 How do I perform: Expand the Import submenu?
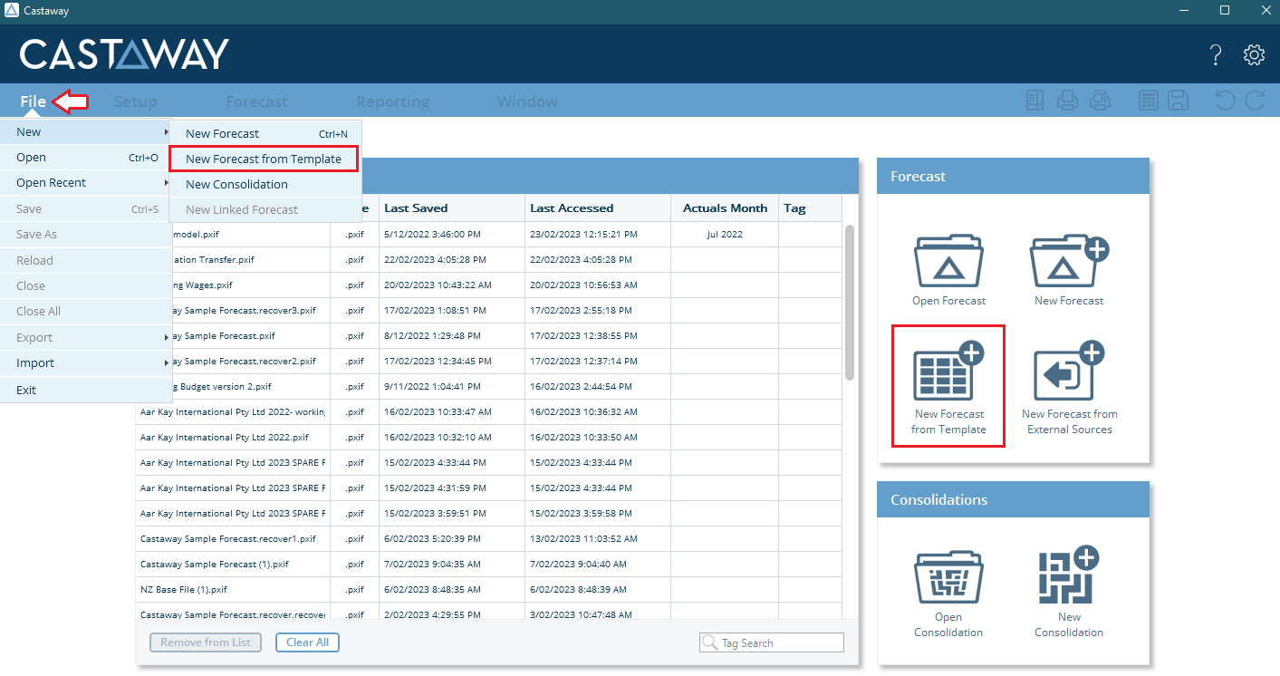(x=86, y=363)
